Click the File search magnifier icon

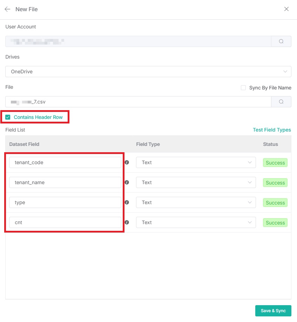(x=281, y=102)
